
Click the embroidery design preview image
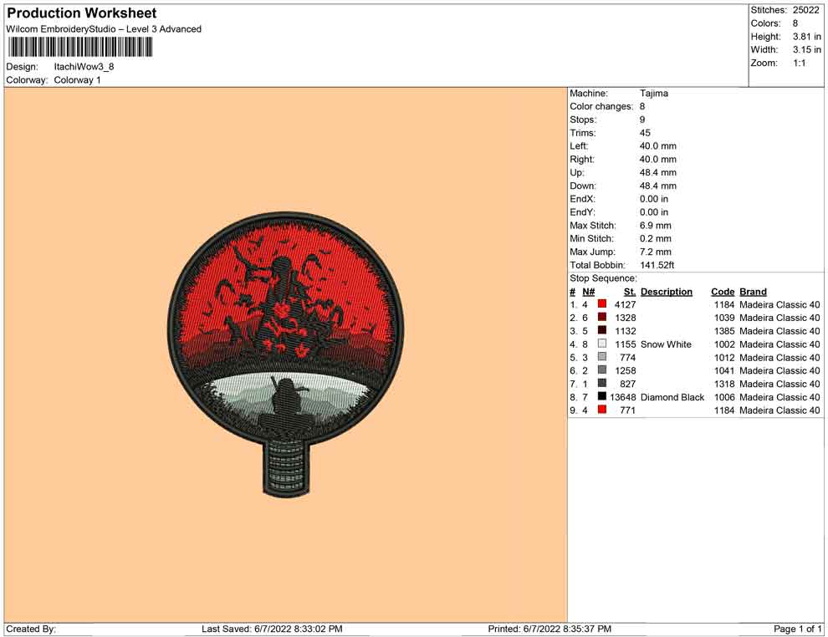[286, 354]
